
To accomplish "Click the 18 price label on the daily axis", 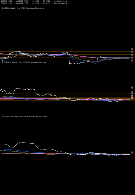I will tap(132, 48).
